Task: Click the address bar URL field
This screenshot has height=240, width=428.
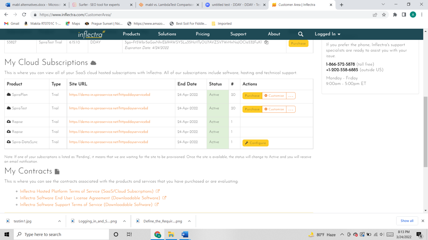Action: click(x=202, y=15)
